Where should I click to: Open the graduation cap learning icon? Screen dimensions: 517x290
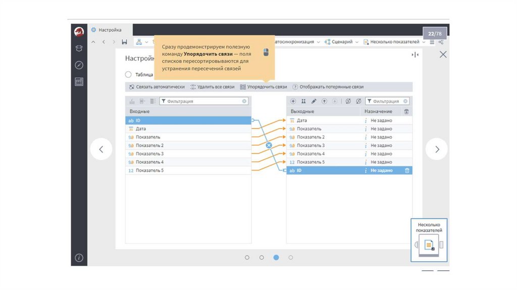point(79,49)
